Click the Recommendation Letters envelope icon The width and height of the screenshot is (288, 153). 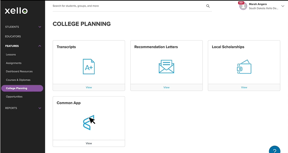pyautogui.click(x=166, y=67)
